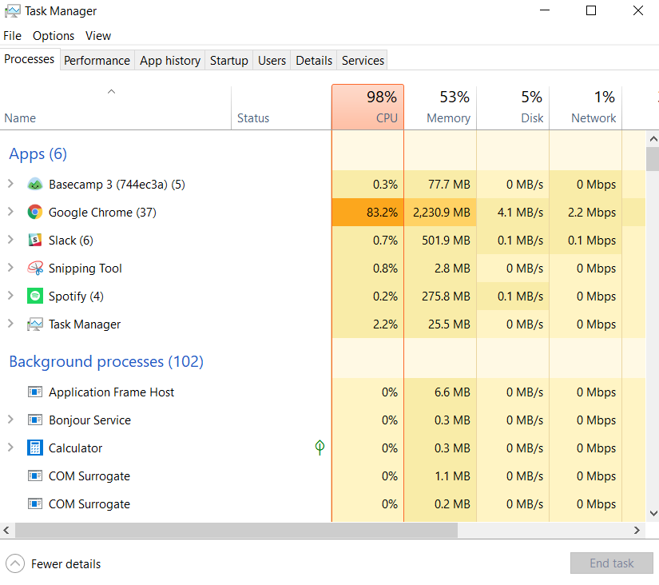Open the File menu
659x585 pixels.
[x=12, y=36]
